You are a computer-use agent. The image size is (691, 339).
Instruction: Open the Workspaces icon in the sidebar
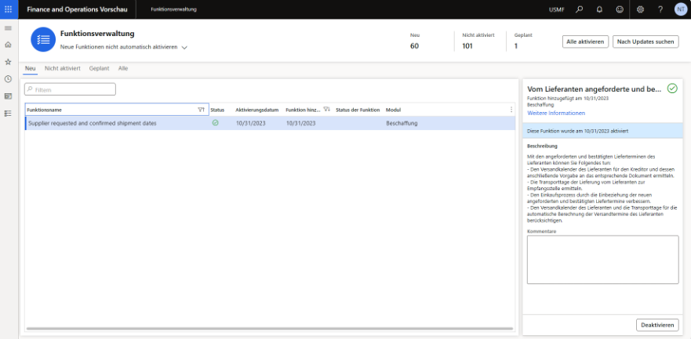[x=8, y=96]
